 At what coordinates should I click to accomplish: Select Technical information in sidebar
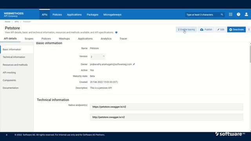pyautogui.click(x=17, y=57)
